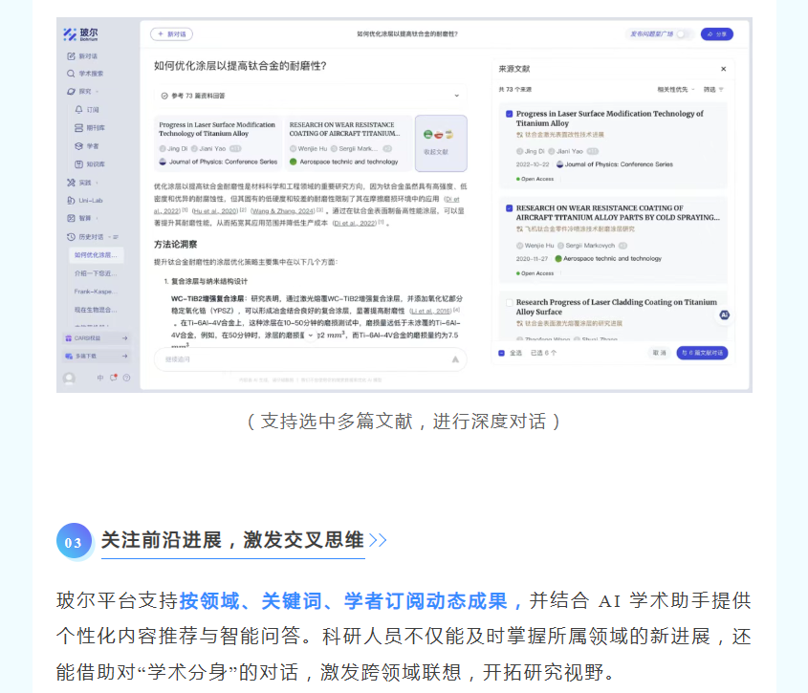808x693 pixels.
Task: Click the send arrow in the input box
Action: pyautogui.click(x=456, y=359)
